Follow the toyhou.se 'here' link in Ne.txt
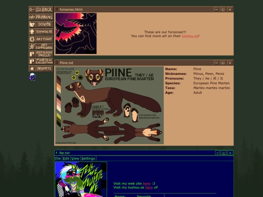 point(149,188)
